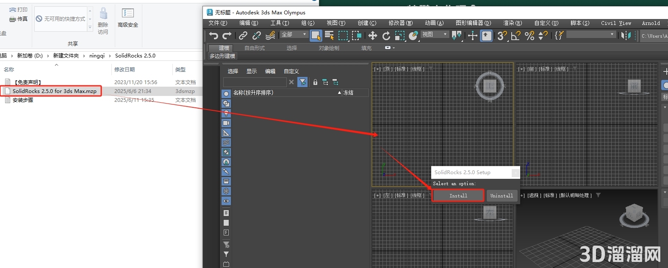The height and width of the screenshot is (268, 668).
Task: Choose Rectangular Selection Region icon
Action: (x=343, y=36)
